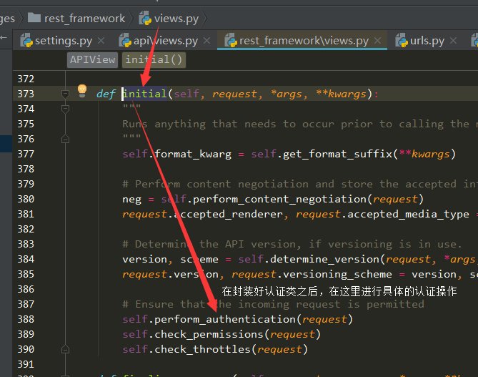
Task: Click the yellow lightbulb intention icon
Action: click(x=82, y=91)
